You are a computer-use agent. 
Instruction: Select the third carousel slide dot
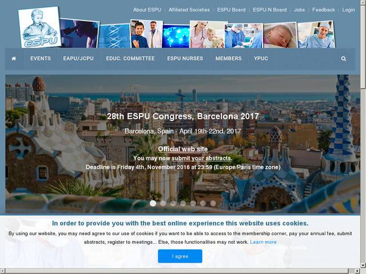(x=173, y=203)
